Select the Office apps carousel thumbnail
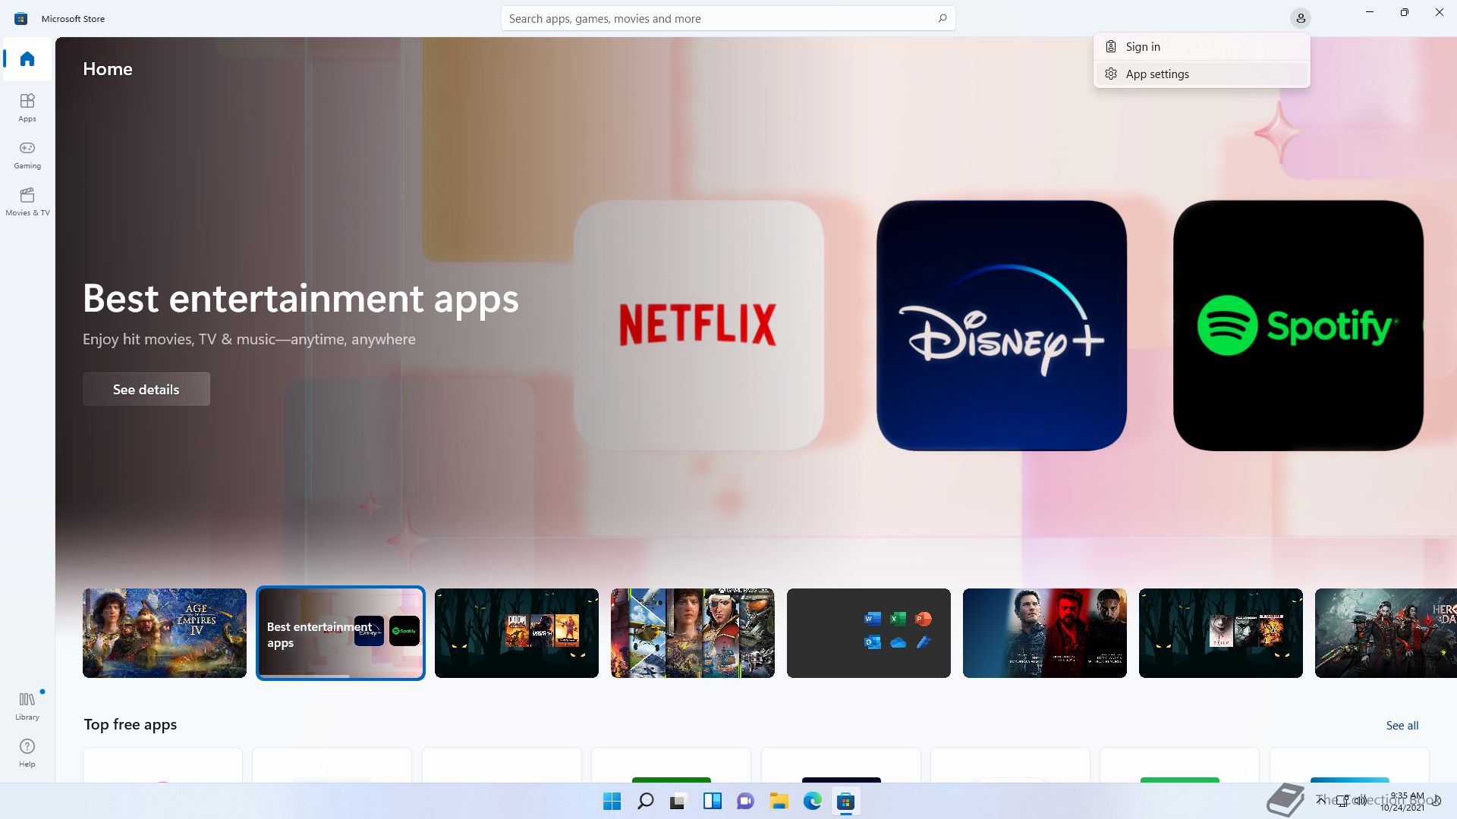This screenshot has height=819, width=1457. (x=869, y=633)
